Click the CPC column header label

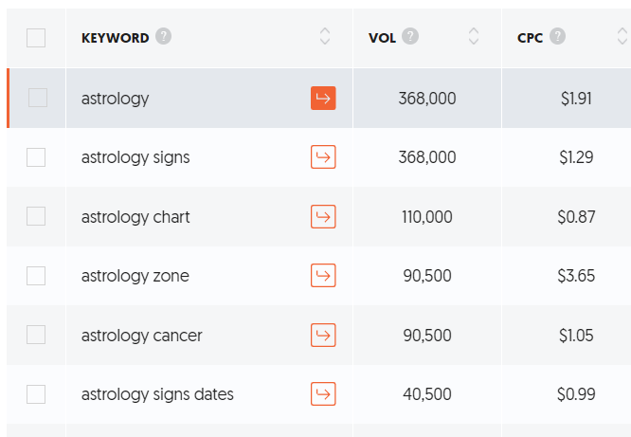531,38
